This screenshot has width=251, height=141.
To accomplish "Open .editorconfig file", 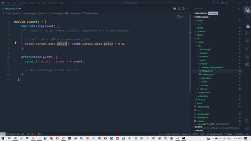I will click(203, 107).
